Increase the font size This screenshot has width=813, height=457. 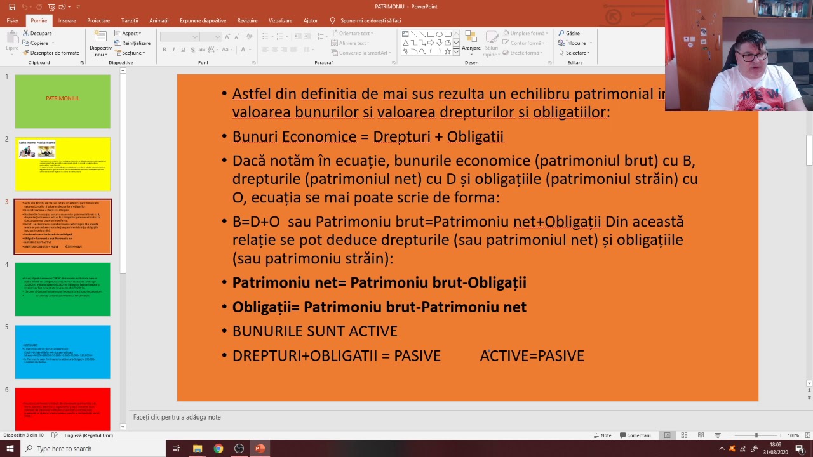click(x=227, y=37)
